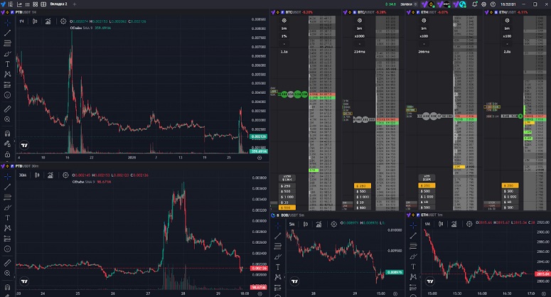
Task: Open the 1Ч timeframe dropdown in the top chart
Action: tap(22, 22)
